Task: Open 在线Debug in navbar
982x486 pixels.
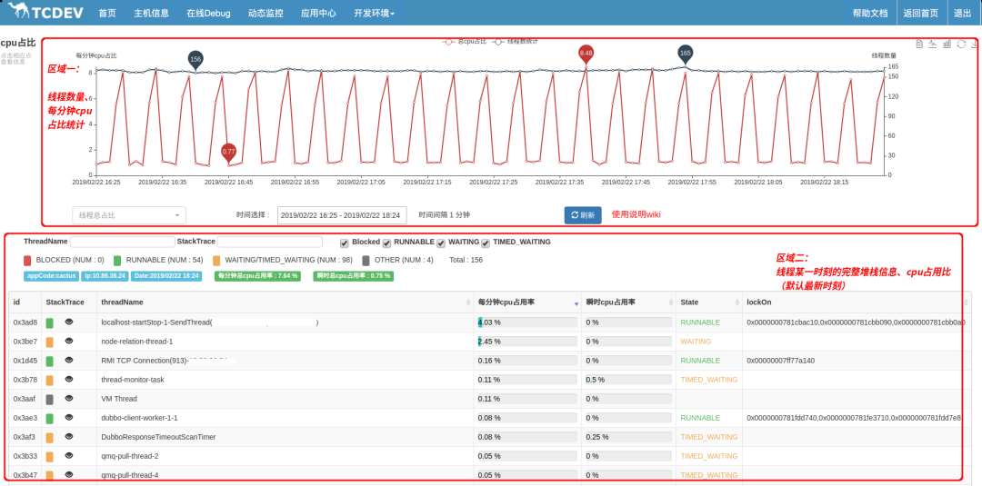Action: [x=208, y=13]
